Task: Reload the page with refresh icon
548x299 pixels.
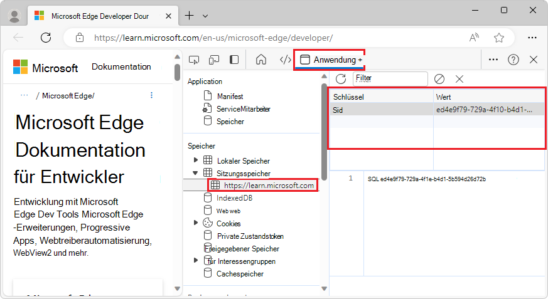Action: click(x=46, y=38)
